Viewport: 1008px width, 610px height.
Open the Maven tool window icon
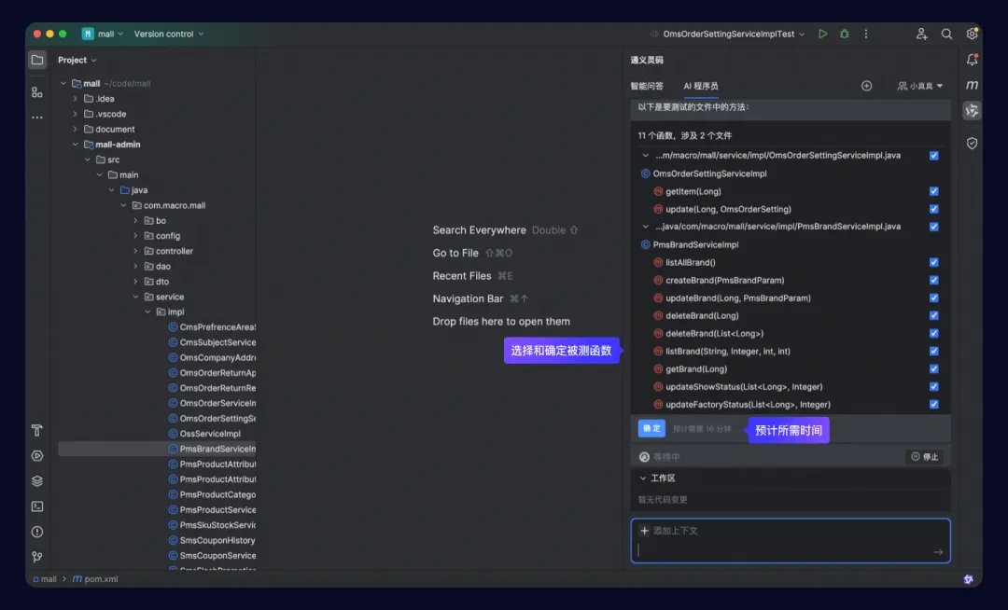tap(972, 85)
